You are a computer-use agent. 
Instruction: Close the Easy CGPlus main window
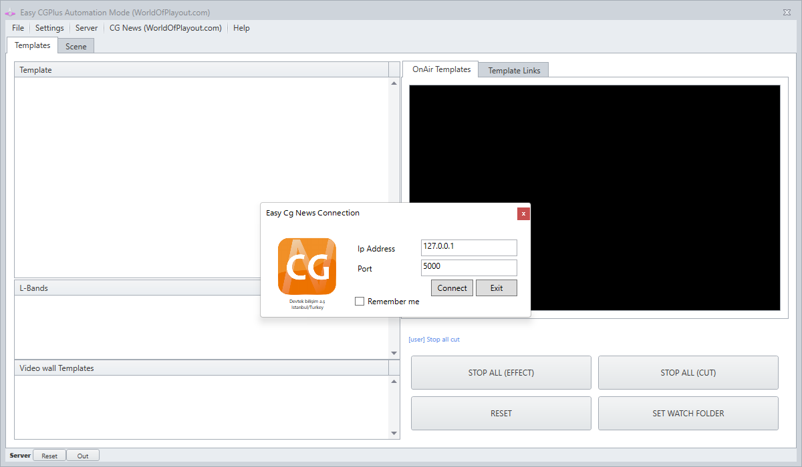(787, 13)
